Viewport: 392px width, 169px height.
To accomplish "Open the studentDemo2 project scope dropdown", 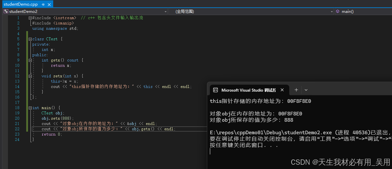I will (x=166, y=12).
